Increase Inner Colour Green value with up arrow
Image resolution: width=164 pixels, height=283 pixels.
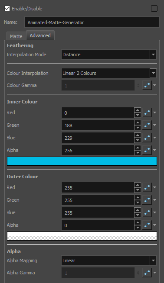coord(138,123)
